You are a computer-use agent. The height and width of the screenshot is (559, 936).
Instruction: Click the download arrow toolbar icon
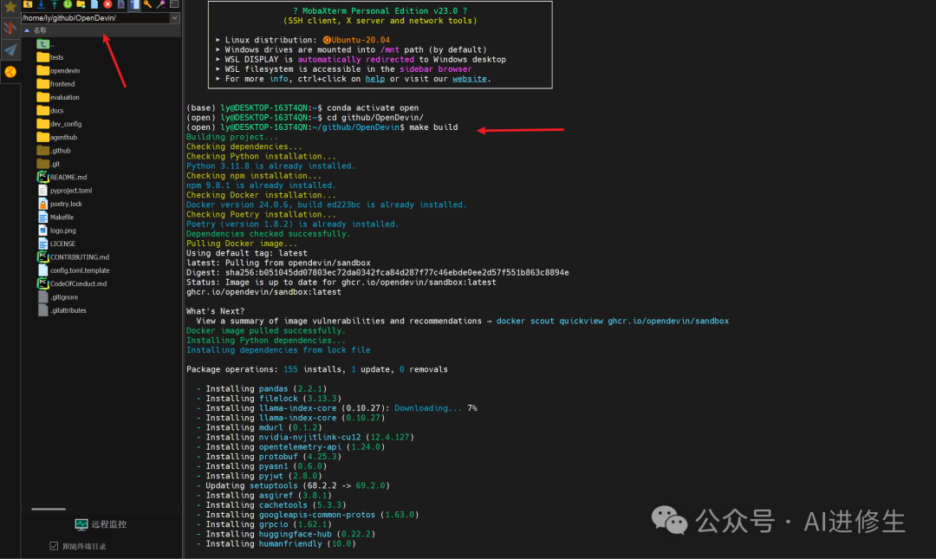42,4
